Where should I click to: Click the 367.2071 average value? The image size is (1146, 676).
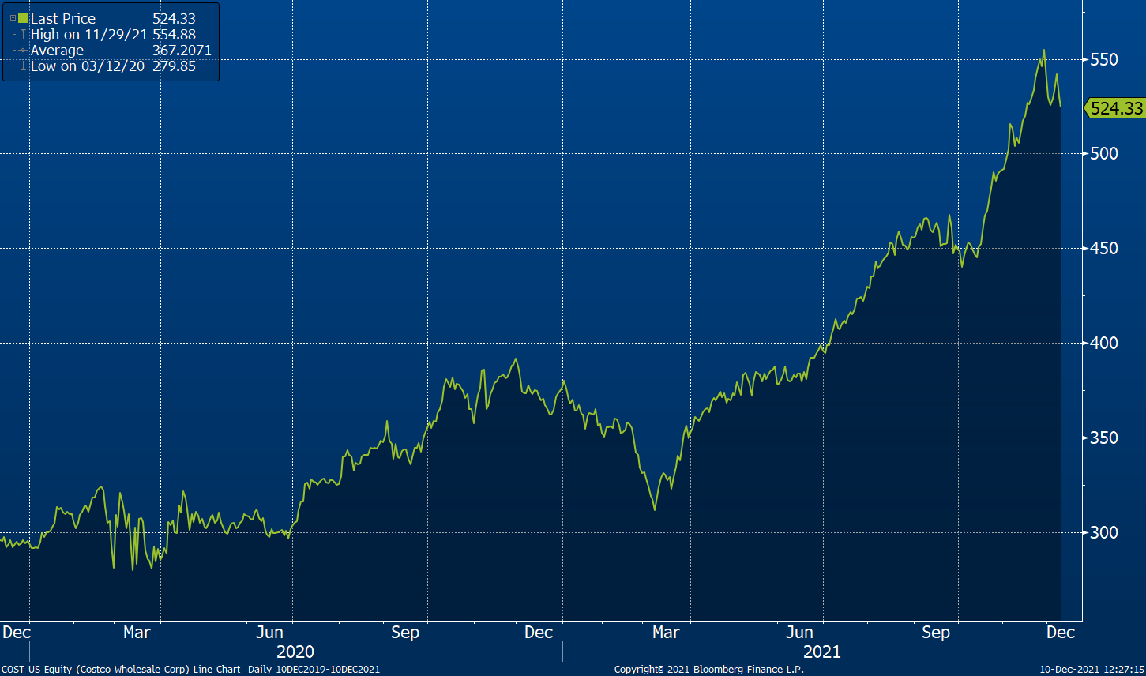pyautogui.click(x=182, y=51)
